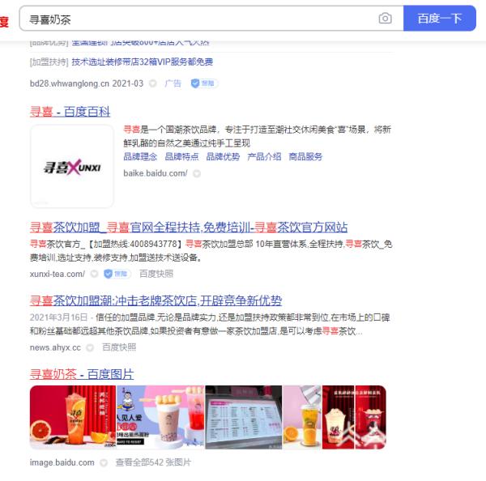Click arrow icon beside image.baidu.com
Screen dimensions: 486x481
click(104, 462)
